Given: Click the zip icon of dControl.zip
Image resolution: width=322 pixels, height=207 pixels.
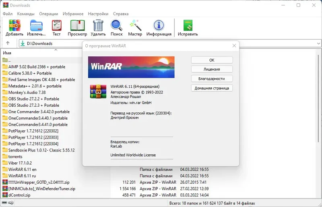Looking at the screenshot, I should 5,195.
